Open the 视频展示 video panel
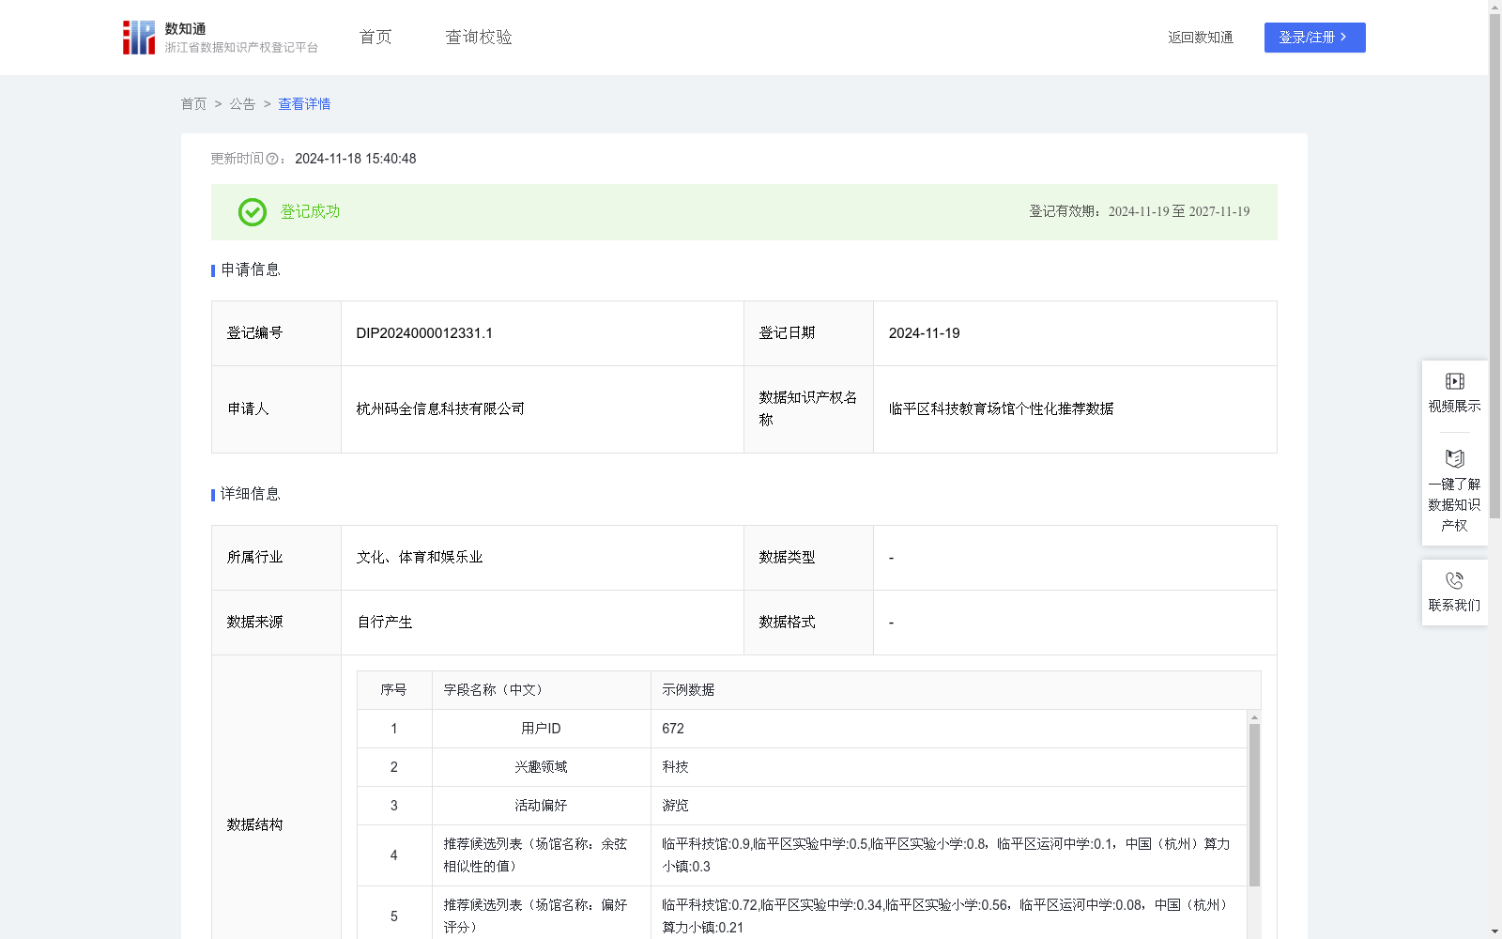 (1454, 393)
